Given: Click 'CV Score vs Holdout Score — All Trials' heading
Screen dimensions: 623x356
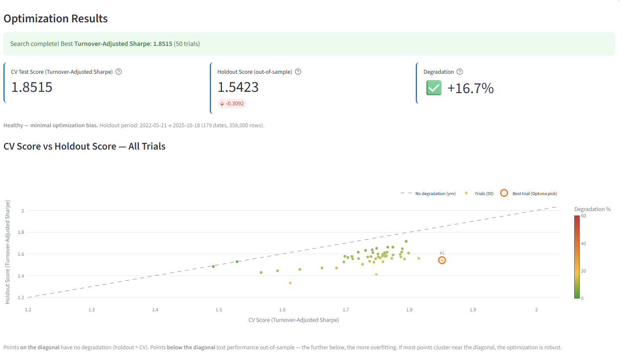Looking at the screenshot, I should click(x=84, y=146).
